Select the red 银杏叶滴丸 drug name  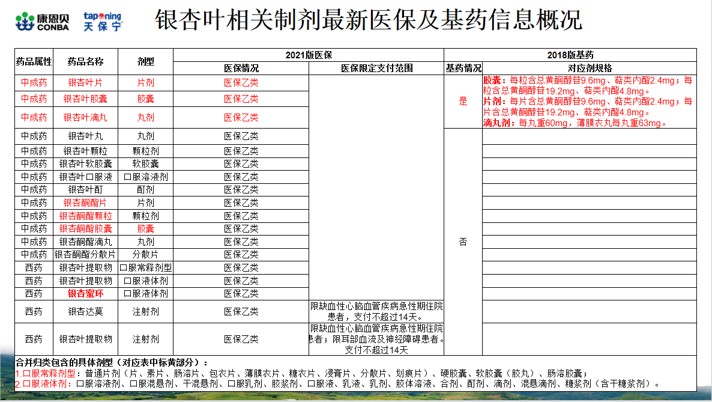click(85, 117)
